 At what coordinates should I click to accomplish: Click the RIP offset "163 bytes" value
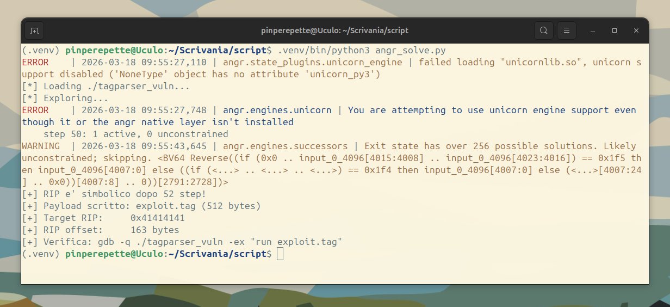(155, 230)
